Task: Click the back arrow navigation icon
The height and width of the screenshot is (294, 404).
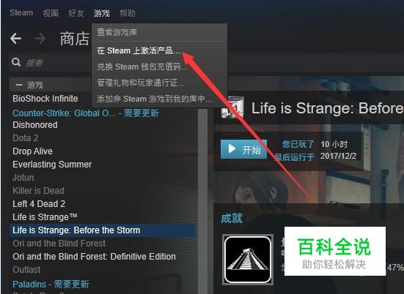Action: tap(15, 39)
